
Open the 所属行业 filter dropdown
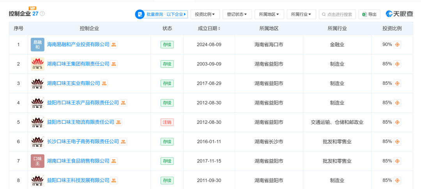click(301, 14)
